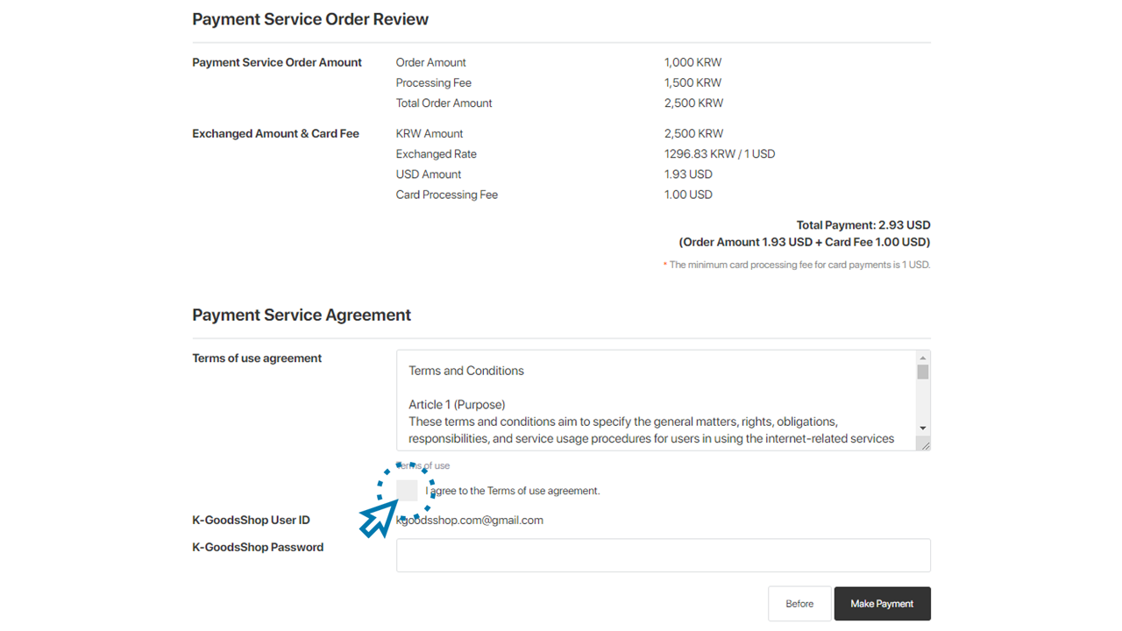Go back with the Before button
The height and width of the screenshot is (631, 1122).
pos(799,604)
